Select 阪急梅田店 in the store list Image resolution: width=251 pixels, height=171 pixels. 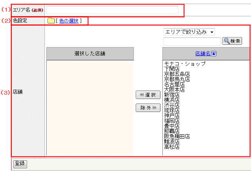tap(177, 137)
